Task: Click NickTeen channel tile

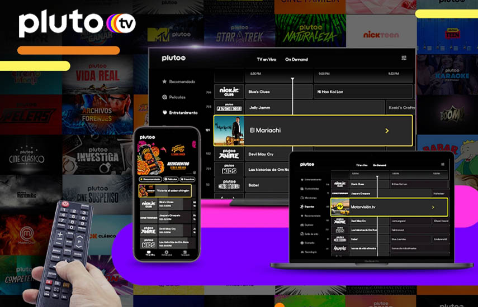Action: (x=381, y=31)
